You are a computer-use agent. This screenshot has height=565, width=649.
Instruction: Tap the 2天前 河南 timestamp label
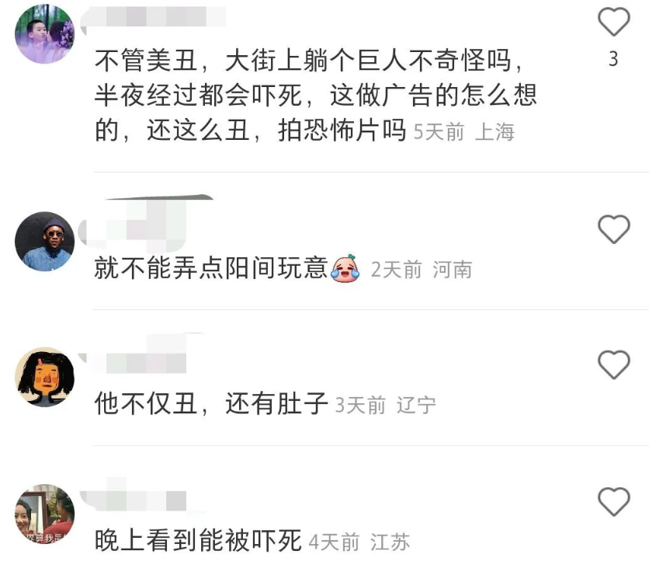pos(422,270)
